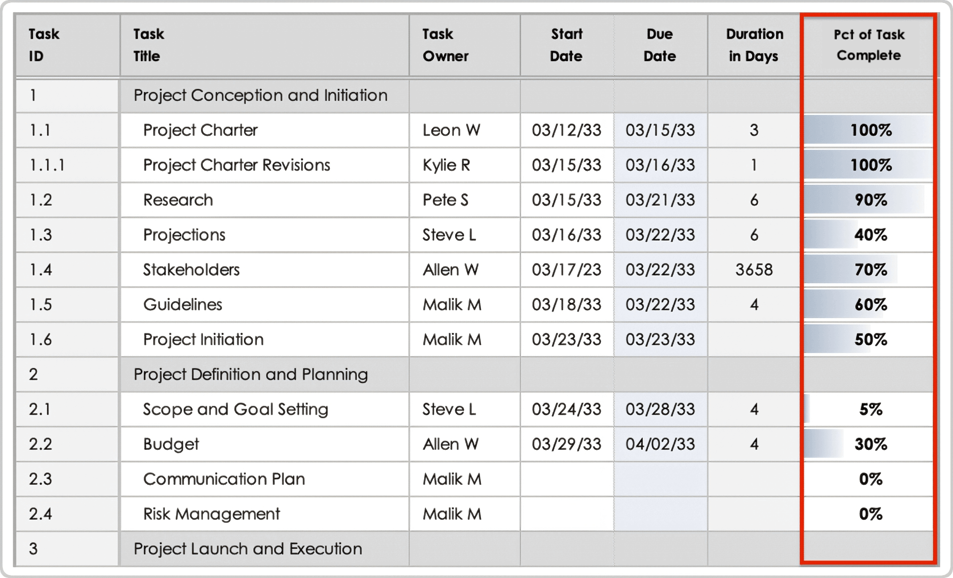Click the Task ID column header

[x=43, y=45]
